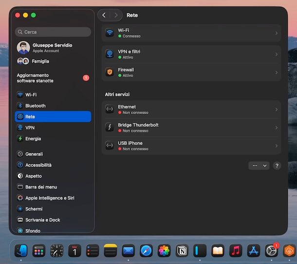The image size is (297, 264).
Task: Click the back navigation arrow
Action: point(104,15)
